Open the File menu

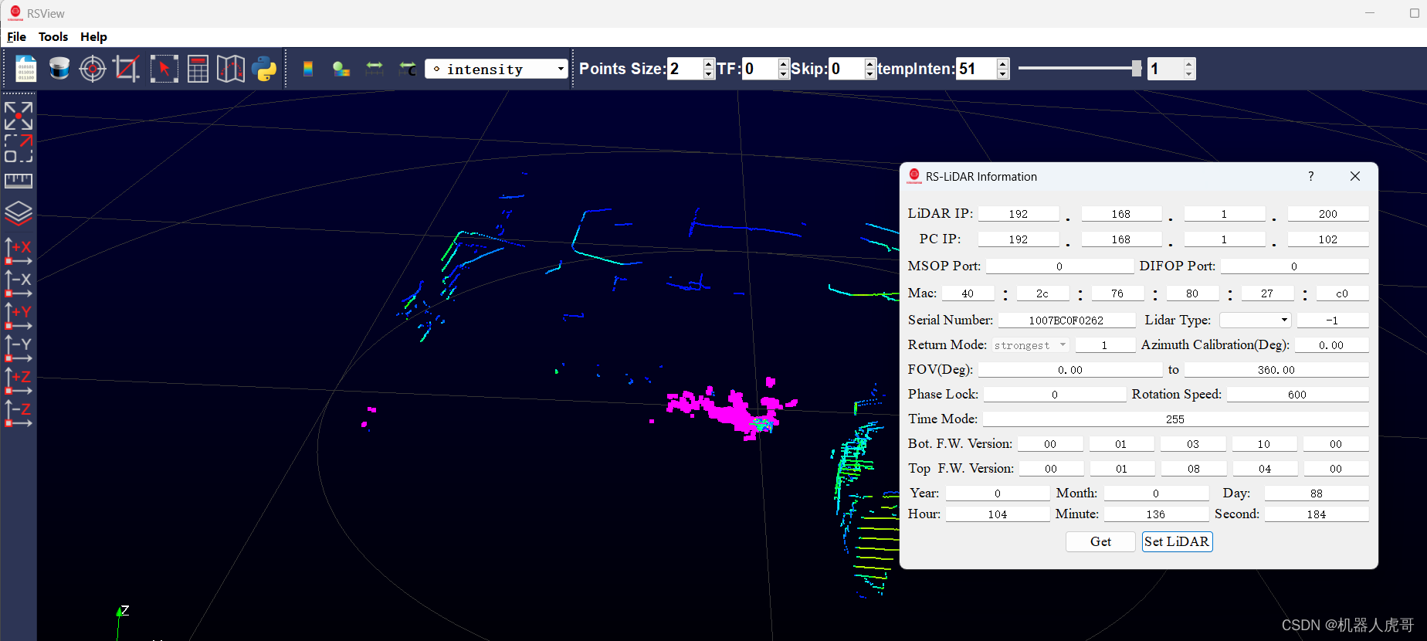[x=16, y=37]
